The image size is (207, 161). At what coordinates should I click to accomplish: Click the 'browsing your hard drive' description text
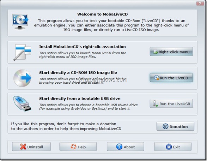[x=83, y=81]
